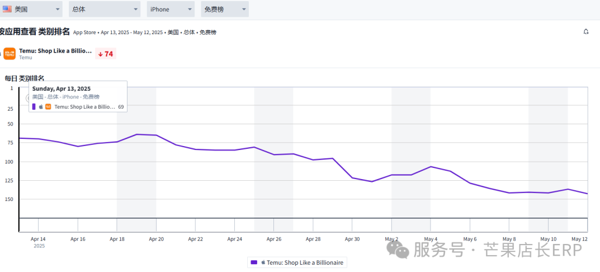Click the y-axis value 50
The image size is (600, 272).
click(10, 124)
